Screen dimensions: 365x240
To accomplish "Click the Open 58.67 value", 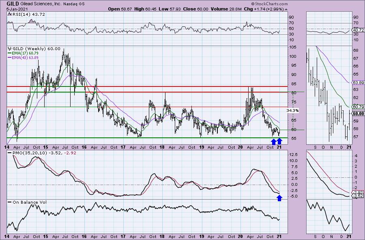I will (120, 9).
